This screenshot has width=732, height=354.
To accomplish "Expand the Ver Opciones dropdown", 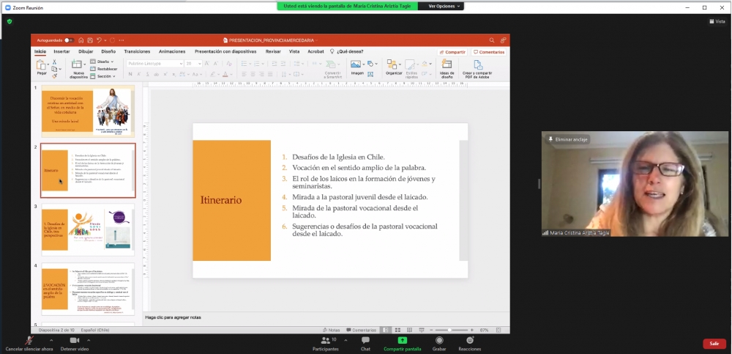I will pyautogui.click(x=445, y=6).
